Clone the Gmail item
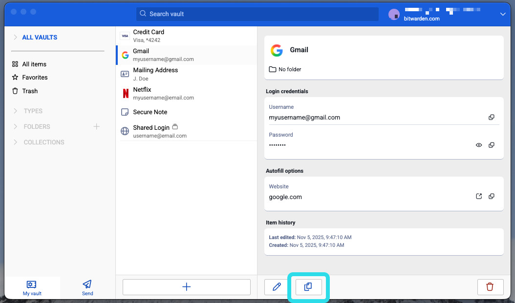The image size is (515, 303). tap(308, 287)
